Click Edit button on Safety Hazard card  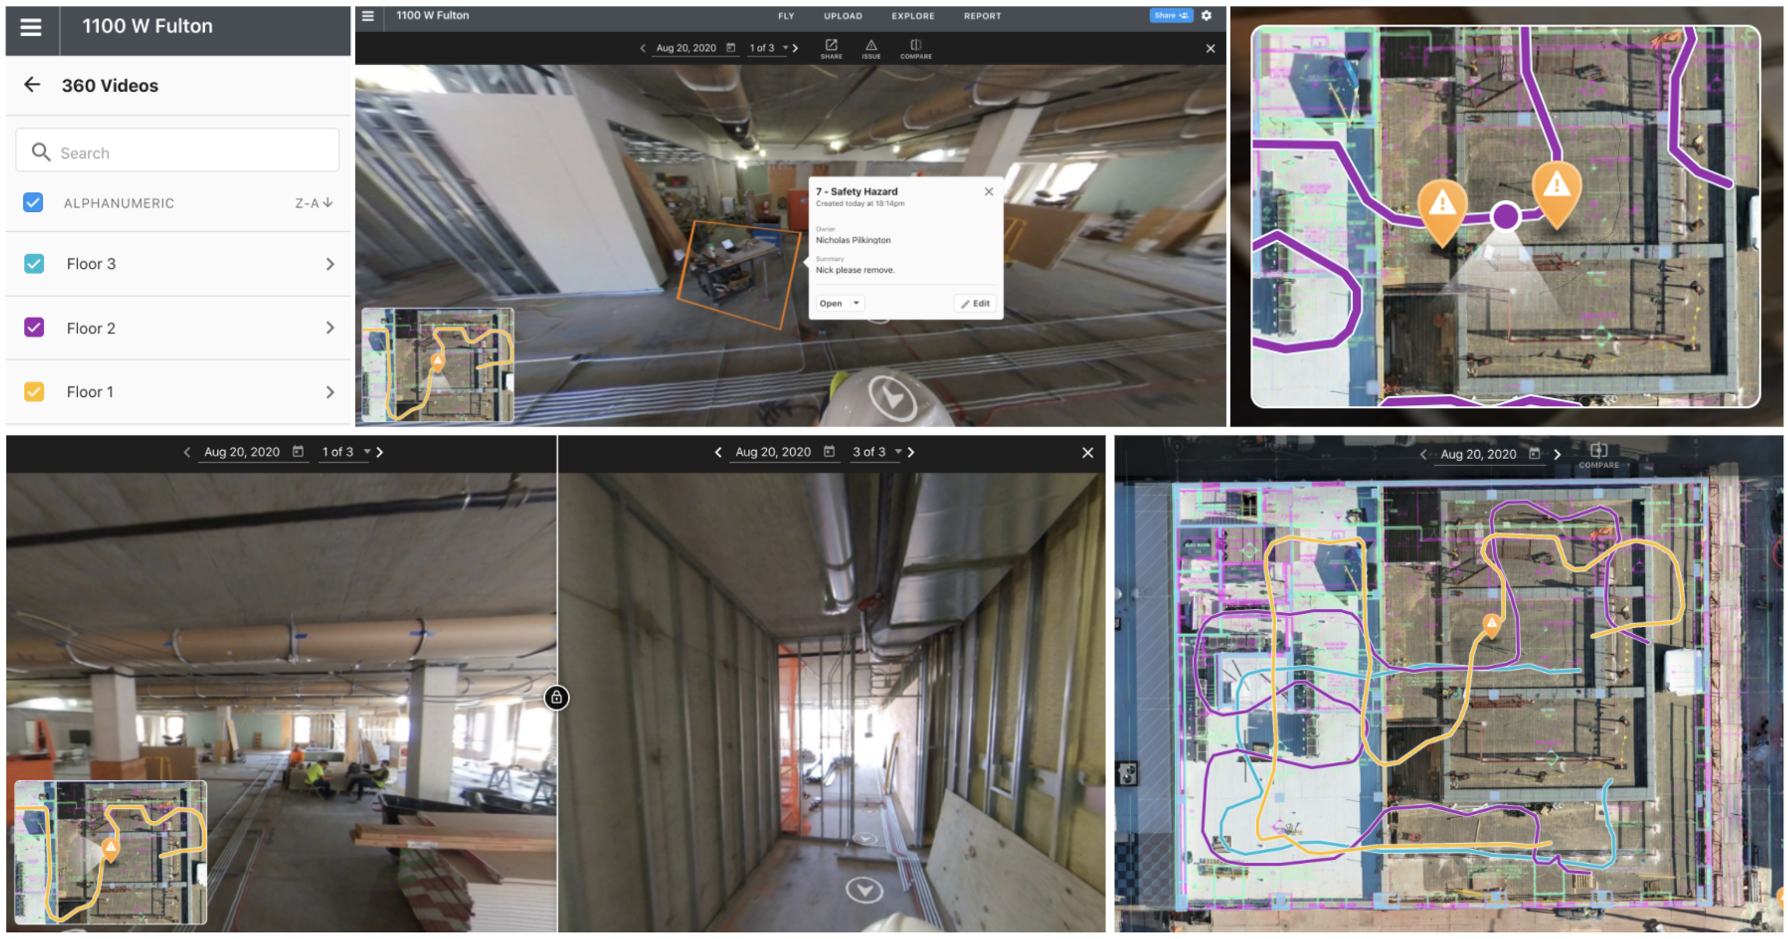click(975, 303)
